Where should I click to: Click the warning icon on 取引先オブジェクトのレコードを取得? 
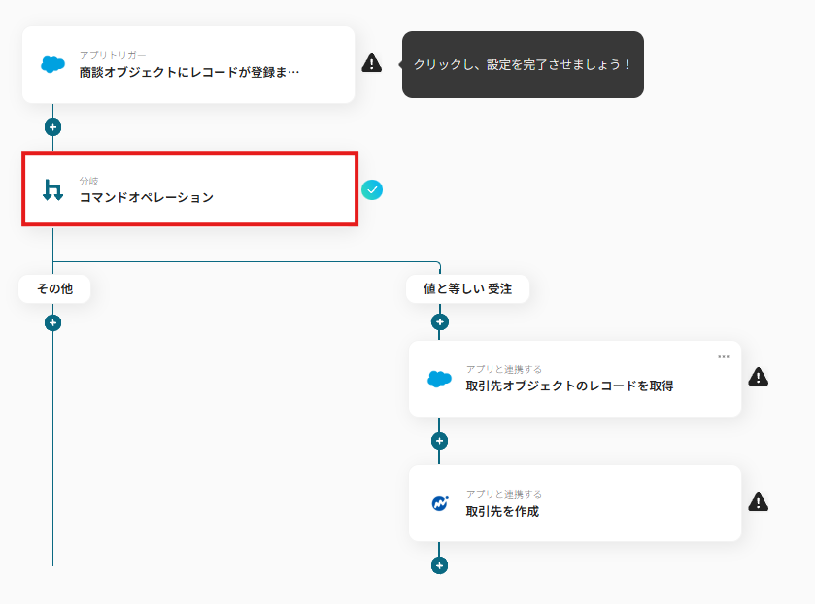tap(758, 377)
